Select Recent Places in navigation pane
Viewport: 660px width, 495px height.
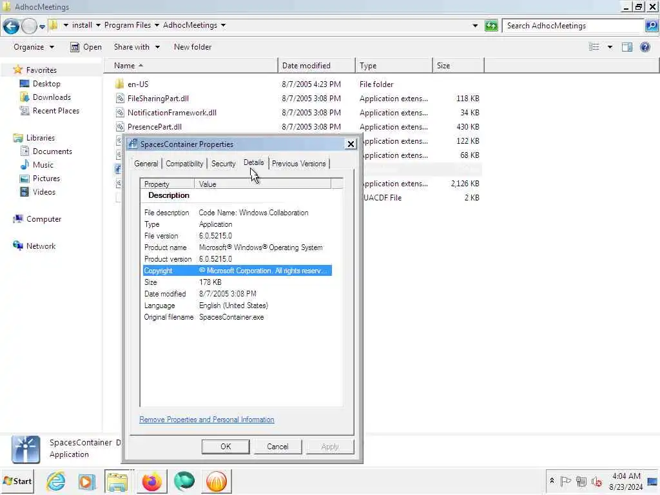56,111
